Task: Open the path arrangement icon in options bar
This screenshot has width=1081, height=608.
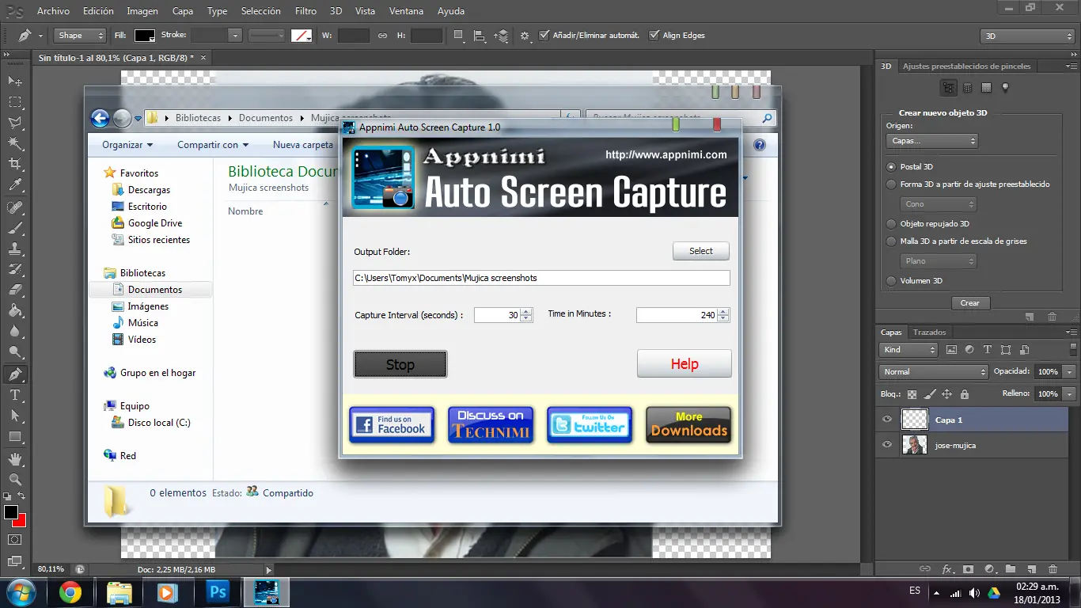Action: (501, 36)
